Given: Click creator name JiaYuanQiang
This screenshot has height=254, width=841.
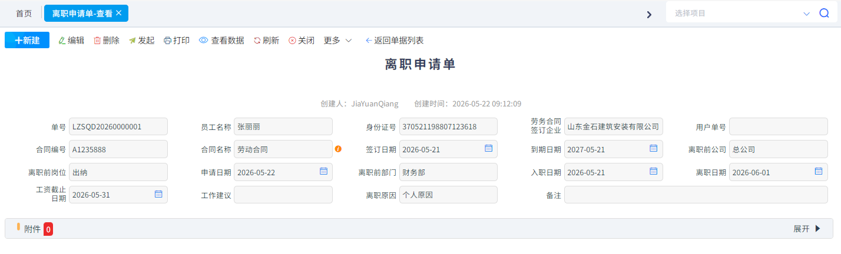Looking at the screenshot, I should 375,104.
